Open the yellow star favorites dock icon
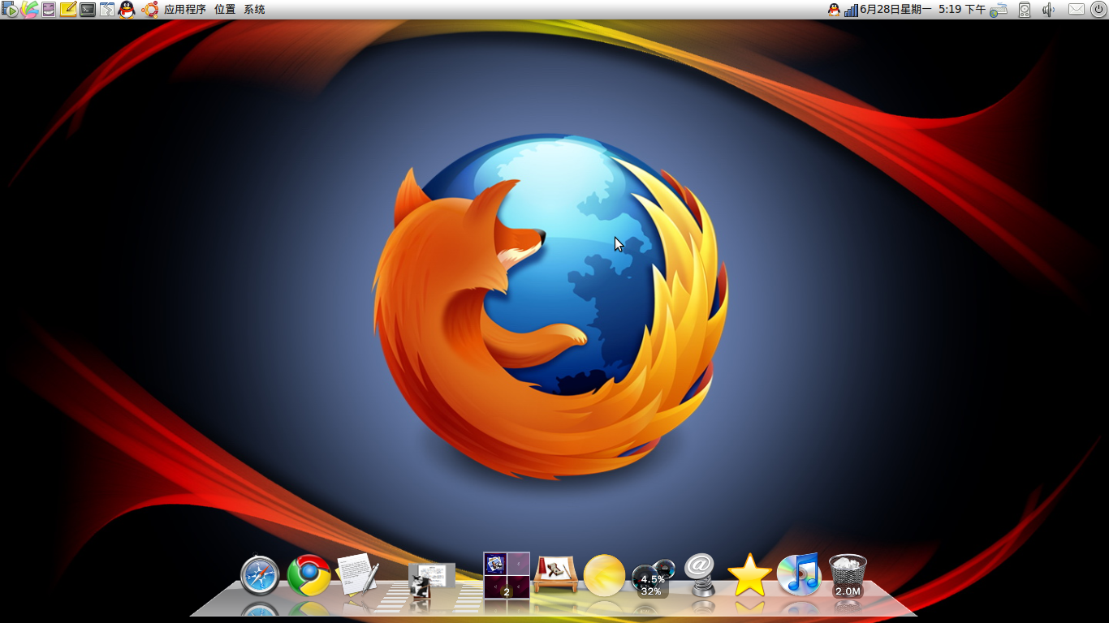Image resolution: width=1109 pixels, height=623 pixels. point(749,575)
